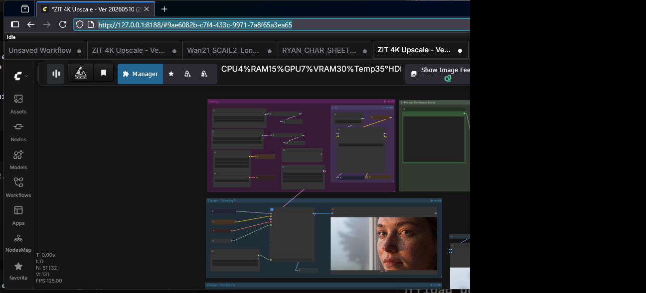Screen dimensions: 646x293
Task: Open the NodesMap sidebar panel
Action: [18, 243]
